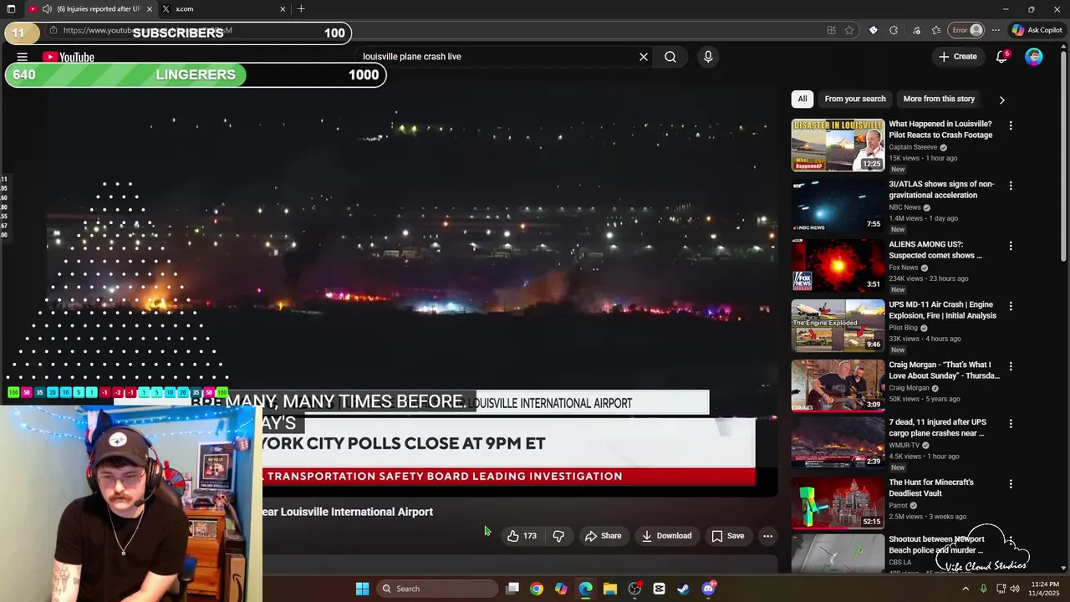Click ALIENS AMONG US red thumbnail

click(838, 265)
